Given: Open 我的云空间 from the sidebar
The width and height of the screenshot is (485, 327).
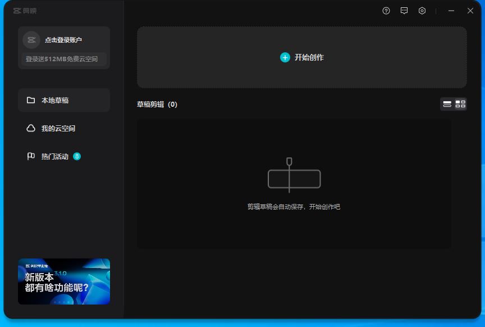Looking at the screenshot, I should [63, 128].
